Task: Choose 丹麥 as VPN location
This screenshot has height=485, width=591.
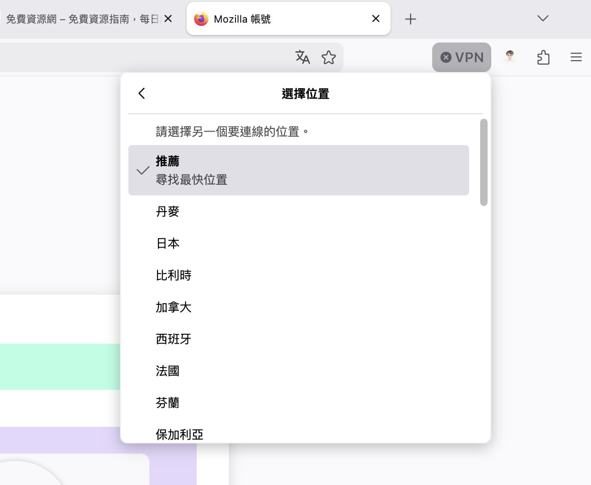Action: pos(299,212)
